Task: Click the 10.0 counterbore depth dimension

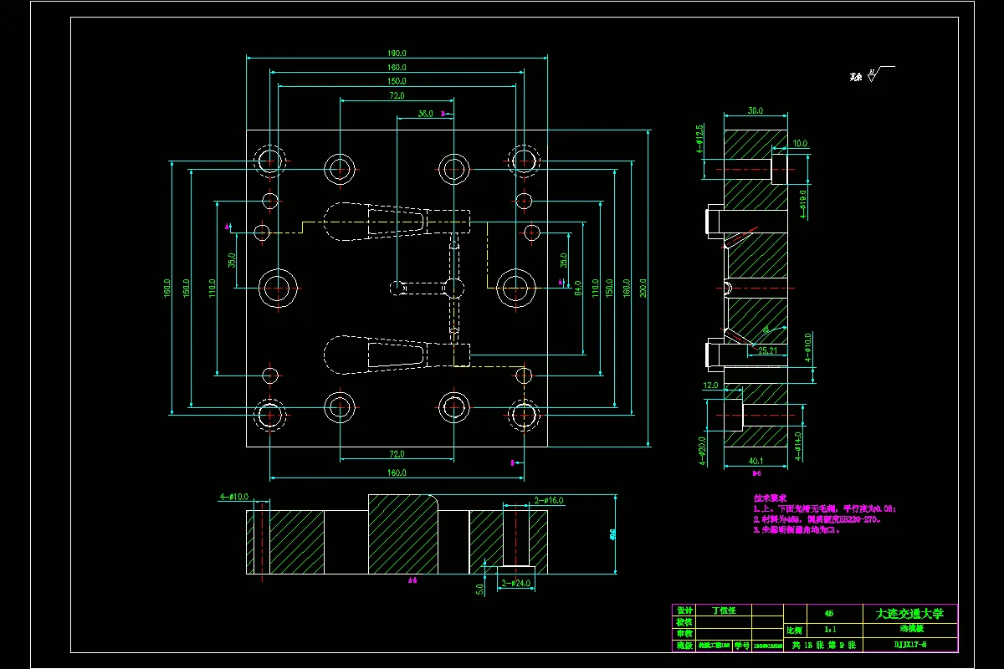Action: (x=800, y=144)
